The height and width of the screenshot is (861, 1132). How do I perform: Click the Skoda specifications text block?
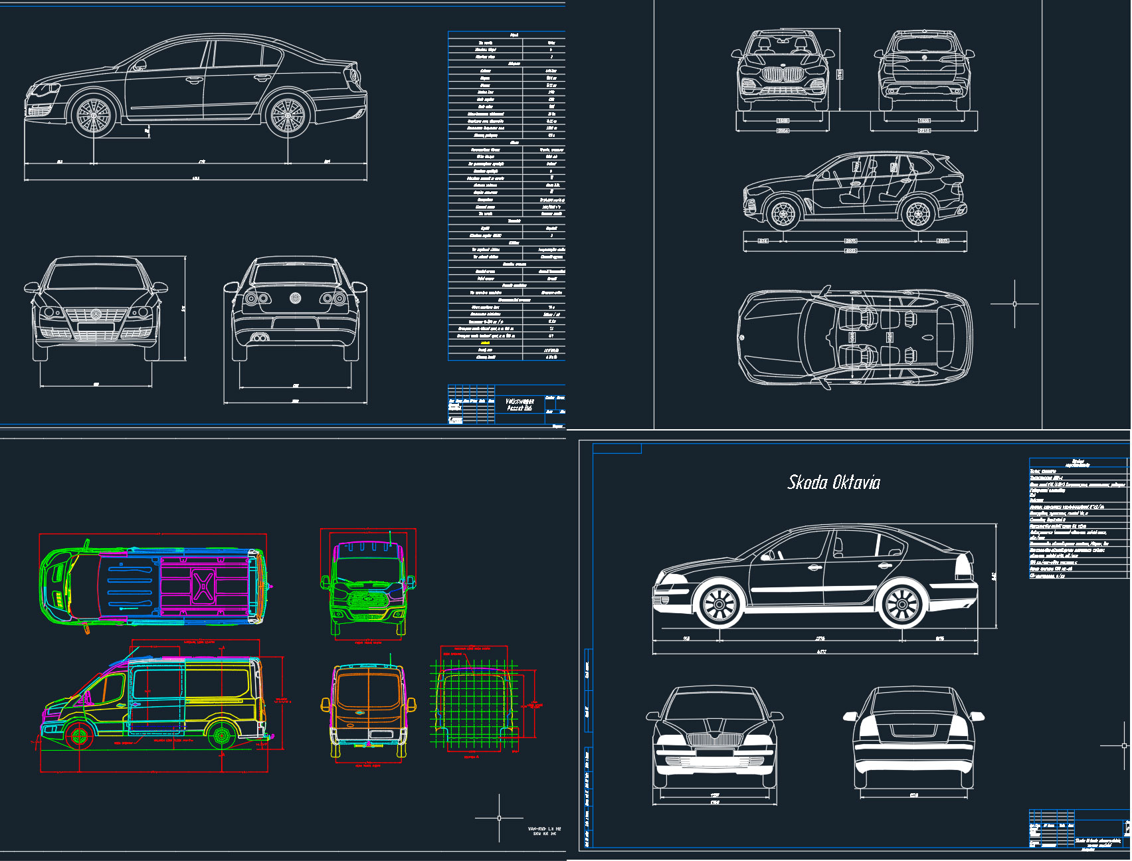pyautogui.click(x=1079, y=518)
